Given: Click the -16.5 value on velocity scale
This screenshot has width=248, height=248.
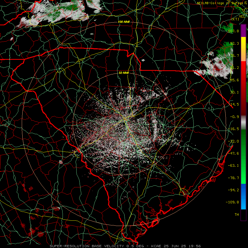Looking at the screenshot, I should [233, 129].
